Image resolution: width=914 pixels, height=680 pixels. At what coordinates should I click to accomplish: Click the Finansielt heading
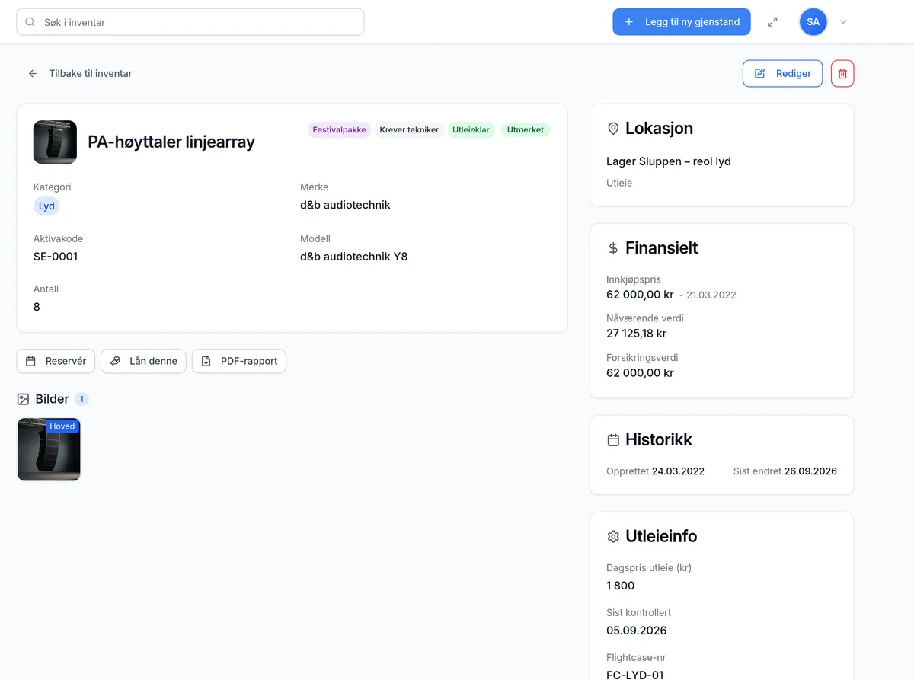[x=662, y=248]
